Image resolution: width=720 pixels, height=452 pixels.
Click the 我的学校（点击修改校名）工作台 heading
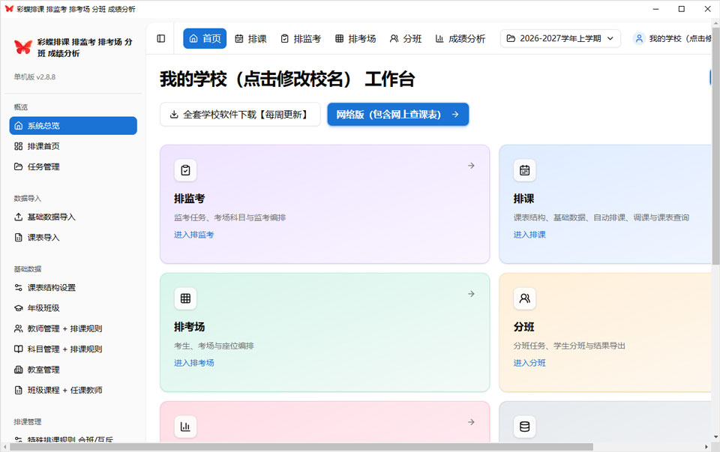click(x=287, y=79)
